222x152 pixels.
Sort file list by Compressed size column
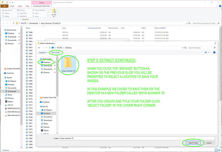coord(94,28)
